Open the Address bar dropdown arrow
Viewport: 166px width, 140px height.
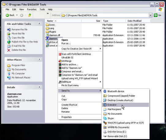[150, 15]
